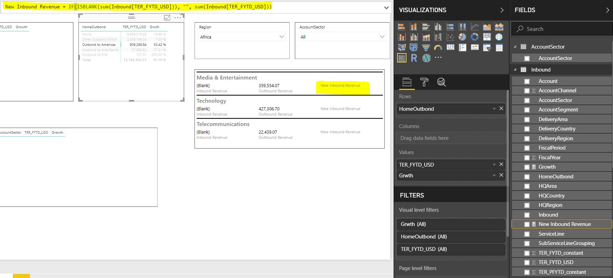This screenshot has width=613, height=278.
Task: Select the stacked area chart visualization
Action: 499,27
